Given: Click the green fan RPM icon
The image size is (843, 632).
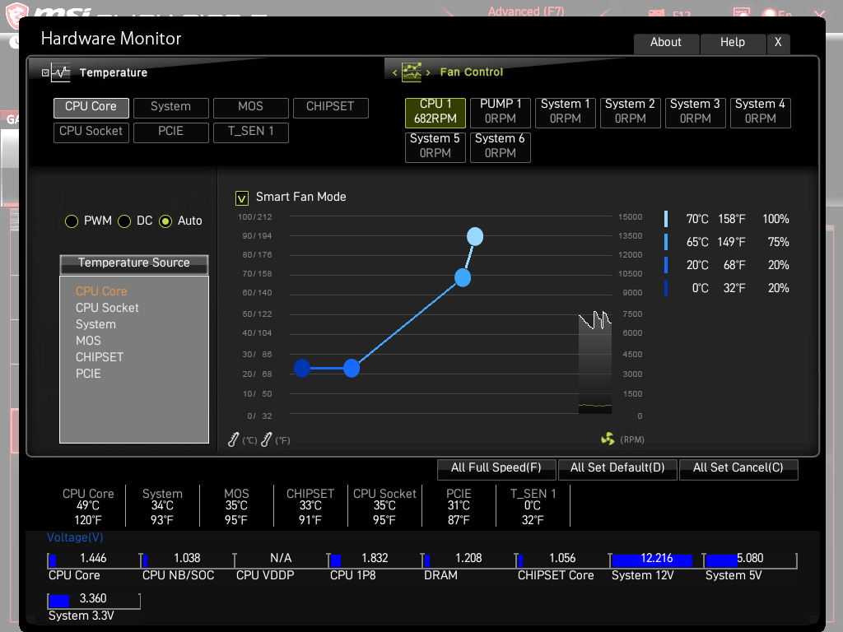Looking at the screenshot, I should pyautogui.click(x=608, y=439).
